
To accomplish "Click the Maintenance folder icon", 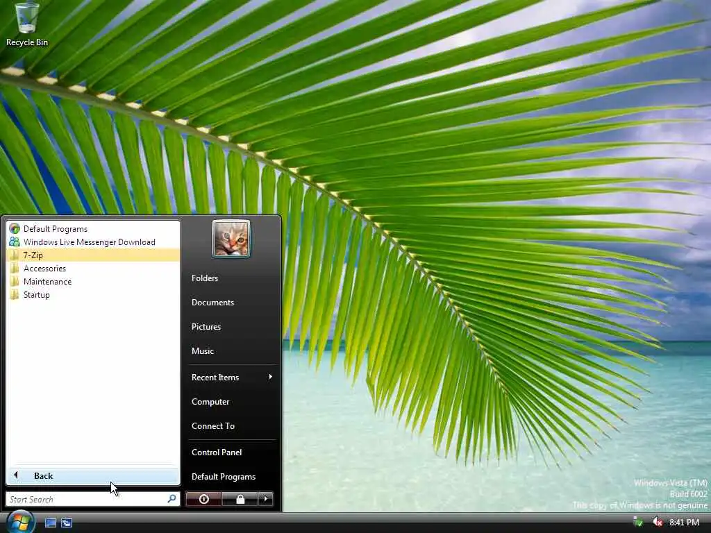I will (15, 282).
